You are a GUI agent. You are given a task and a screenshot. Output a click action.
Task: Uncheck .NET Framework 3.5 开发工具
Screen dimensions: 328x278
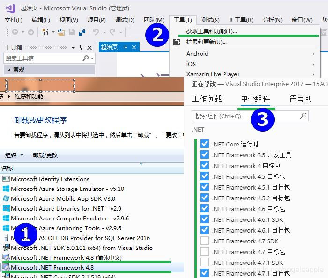204,154
